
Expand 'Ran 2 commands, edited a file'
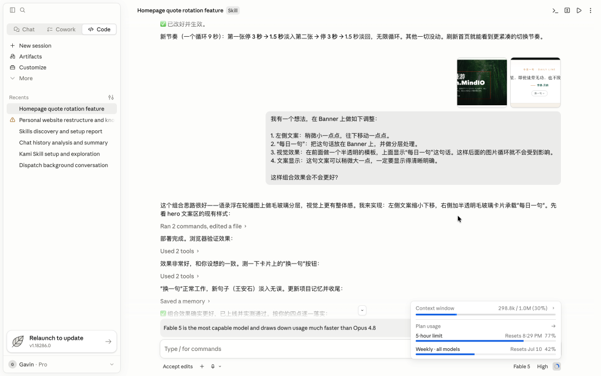coord(204,226)
